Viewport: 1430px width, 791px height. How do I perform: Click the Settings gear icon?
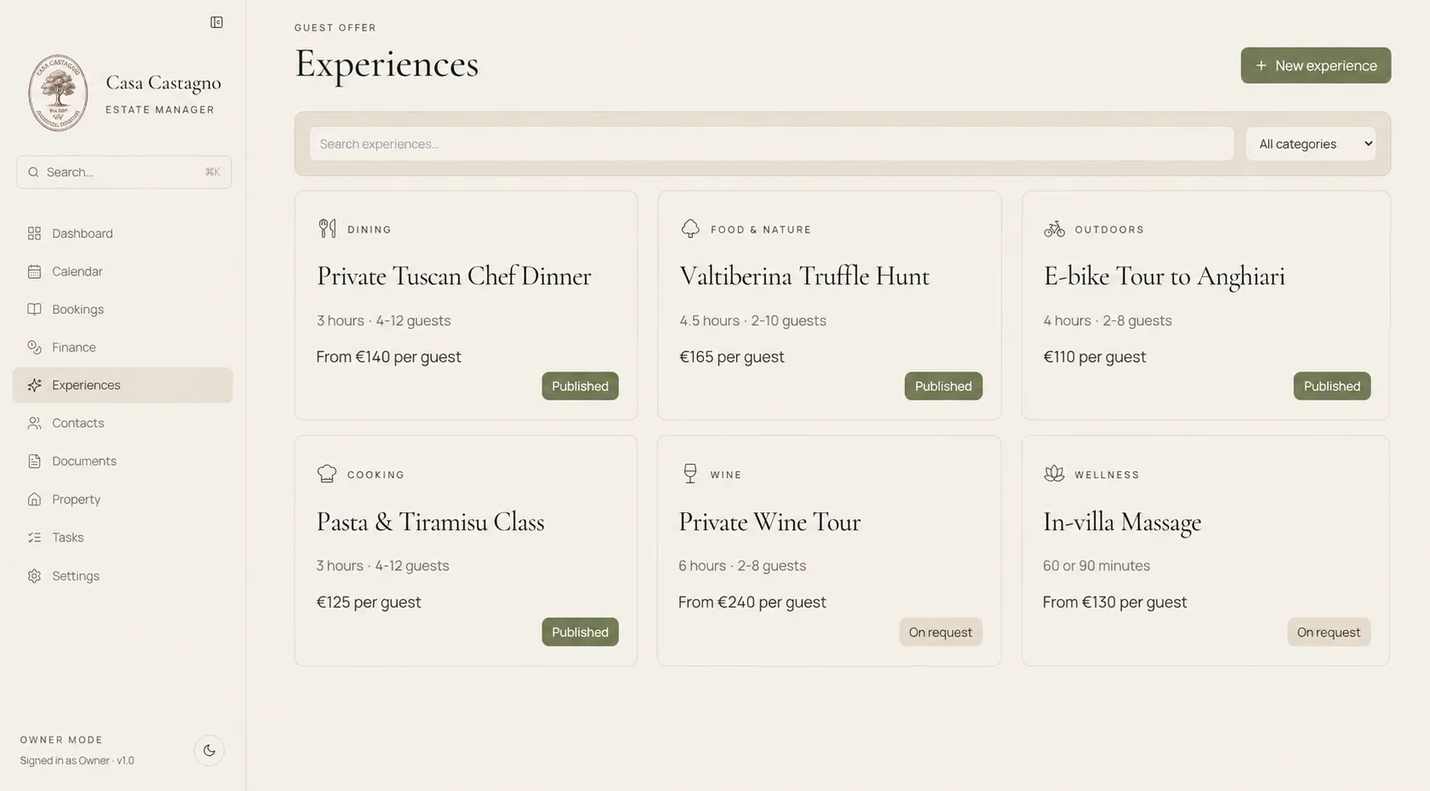(x=34, y=576)
